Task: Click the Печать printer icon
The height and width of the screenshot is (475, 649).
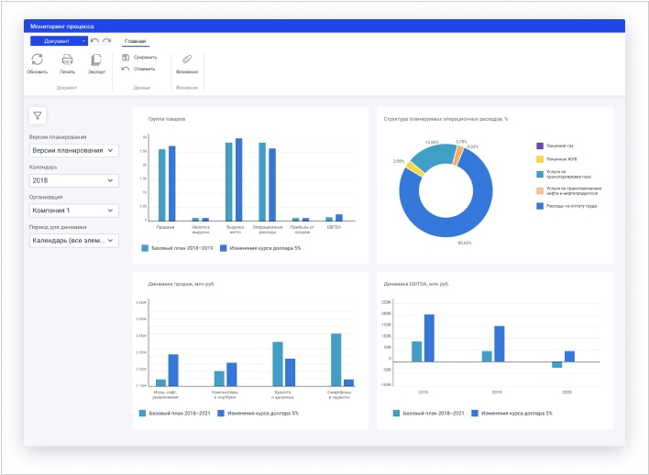Action: [x=67, y=59]
